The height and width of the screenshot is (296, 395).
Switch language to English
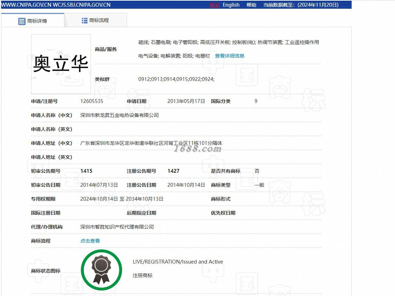231,5
